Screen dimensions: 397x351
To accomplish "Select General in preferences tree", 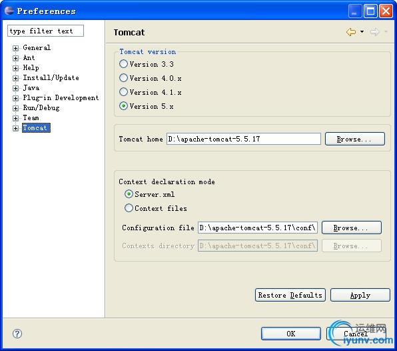I will pos(37,47).
